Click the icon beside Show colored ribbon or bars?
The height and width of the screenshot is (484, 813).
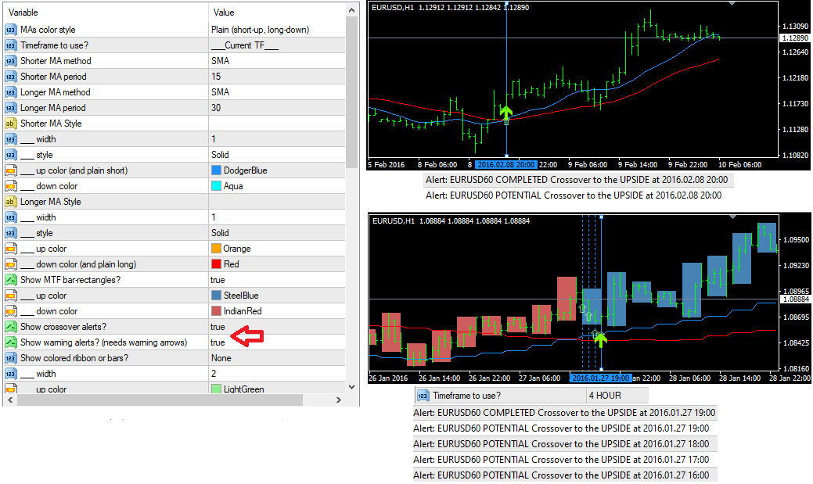(10, 358)
